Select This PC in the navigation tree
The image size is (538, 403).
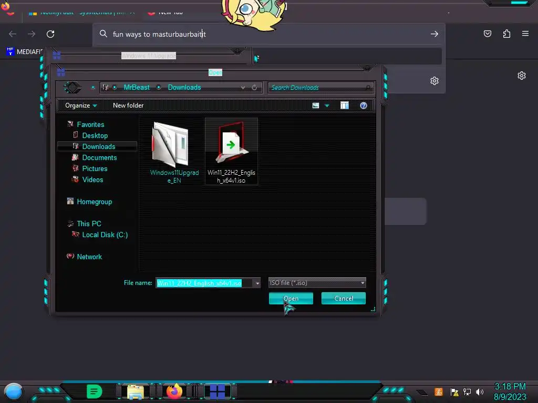click(89, 224)
